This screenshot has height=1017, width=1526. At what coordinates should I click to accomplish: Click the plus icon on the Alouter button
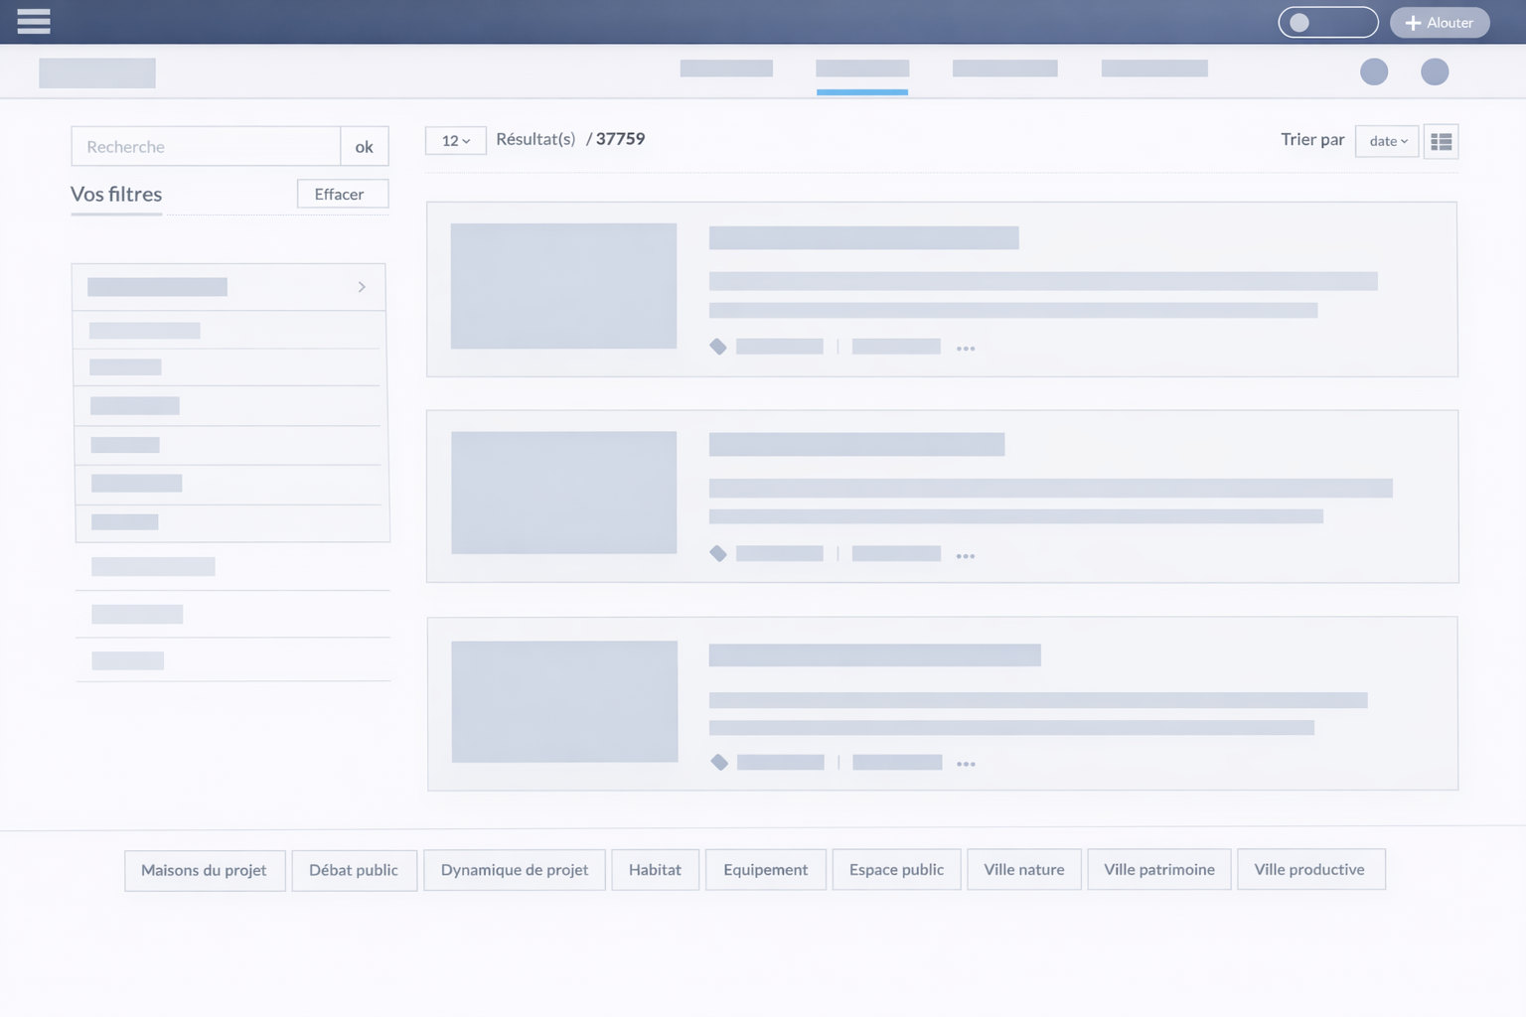coord(1412,22)
